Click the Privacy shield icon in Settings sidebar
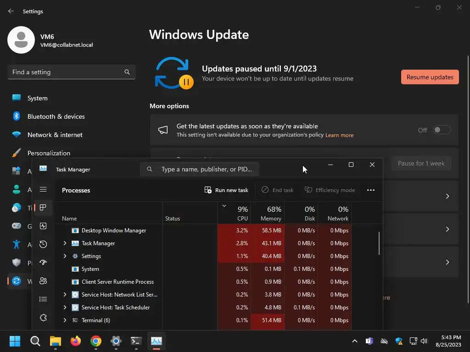Image resolution: width=470 pixels, height=352 pixels. point(17,263)
